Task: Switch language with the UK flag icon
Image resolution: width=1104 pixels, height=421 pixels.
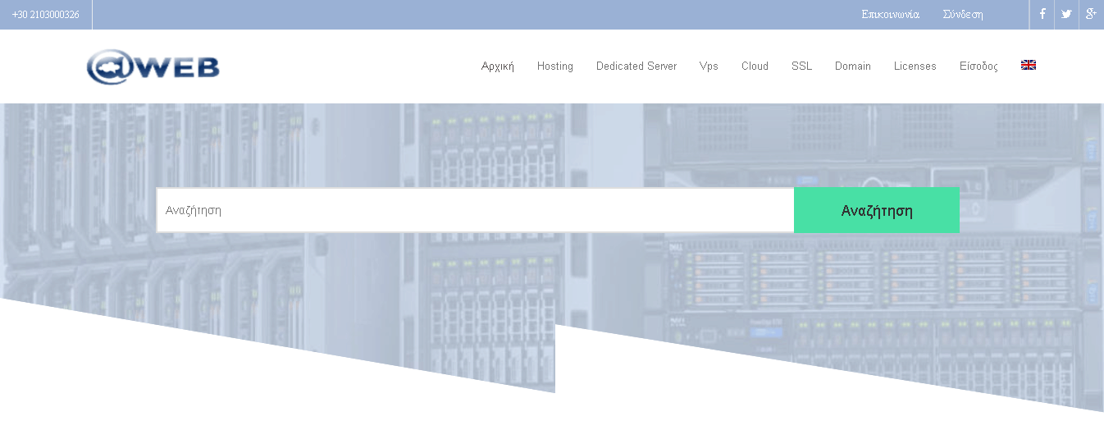Action: (x=1029, y=65)
